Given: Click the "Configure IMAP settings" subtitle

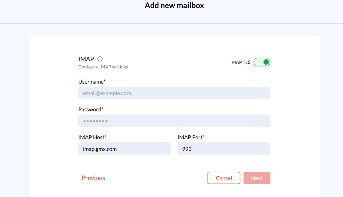Looking at the screenshot, I should point(103,67).
